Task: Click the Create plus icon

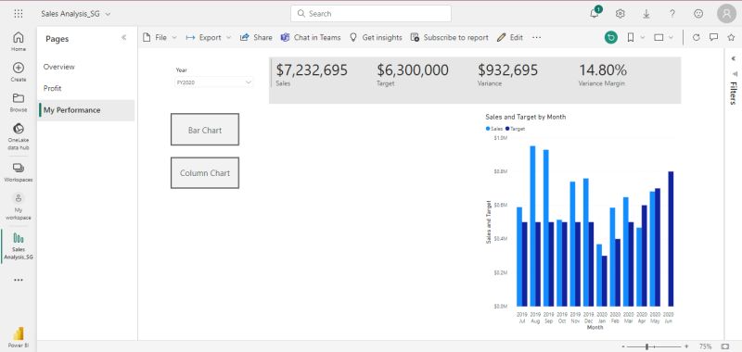Action: (19, 72)
